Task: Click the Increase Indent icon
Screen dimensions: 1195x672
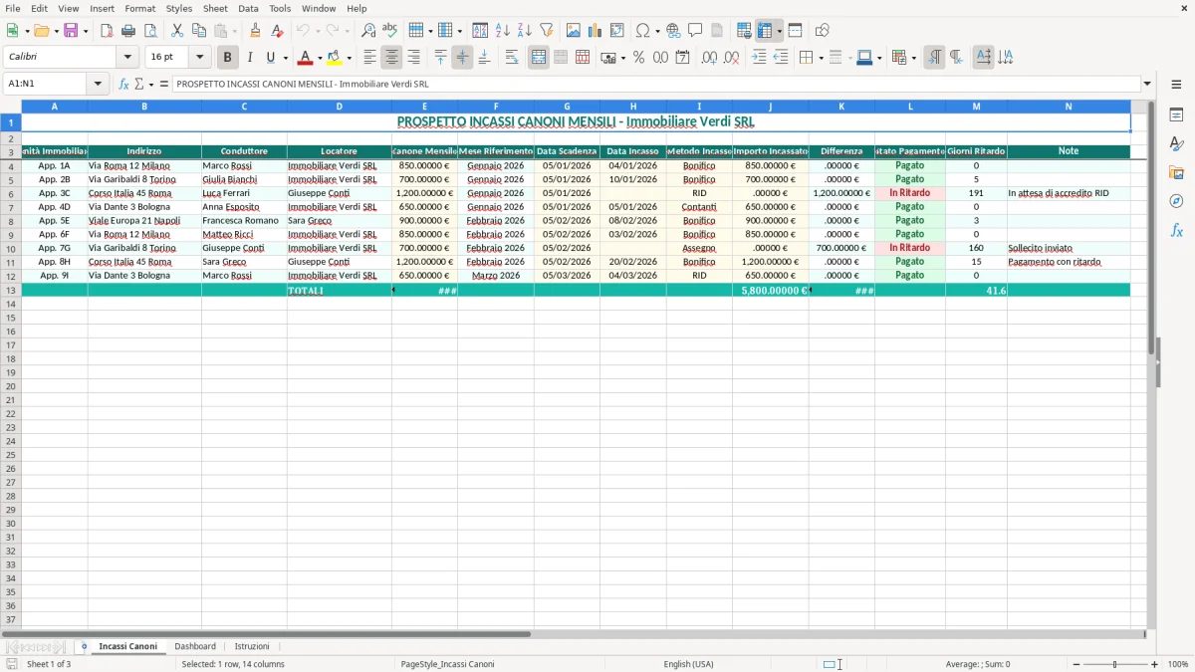Action: (759, 58)
